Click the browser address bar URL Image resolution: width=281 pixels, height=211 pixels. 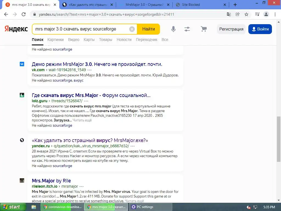(106, 14)
